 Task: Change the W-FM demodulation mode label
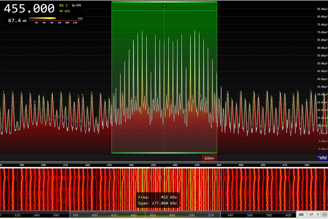77,5
